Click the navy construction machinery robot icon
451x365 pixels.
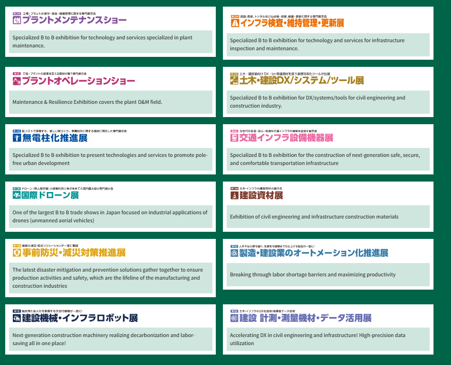pyautogui.click(x=17, y=318)
